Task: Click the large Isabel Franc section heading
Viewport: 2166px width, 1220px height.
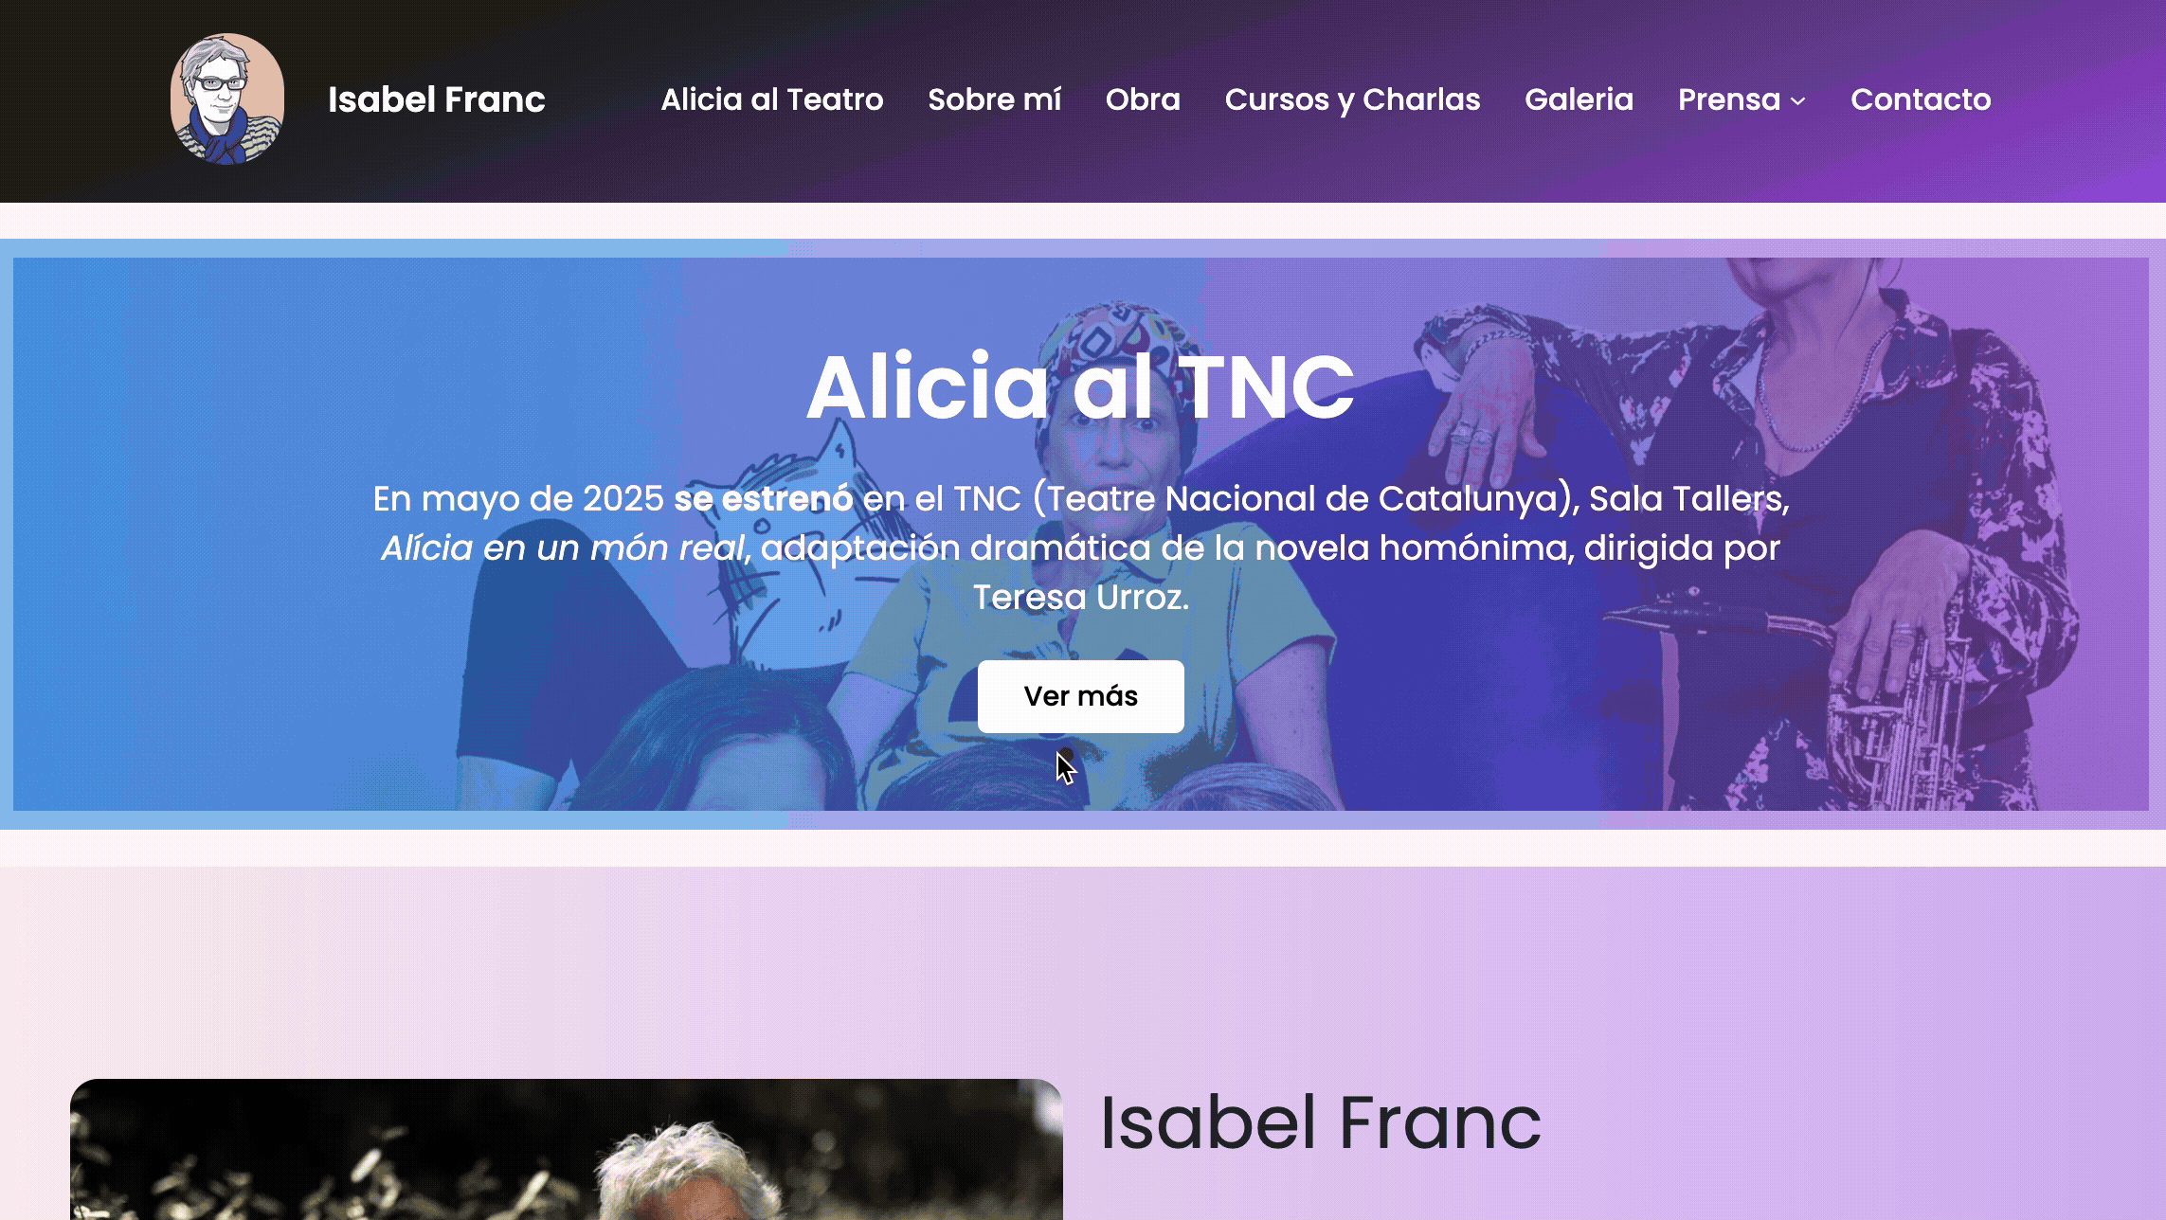Action: 1321,1122
